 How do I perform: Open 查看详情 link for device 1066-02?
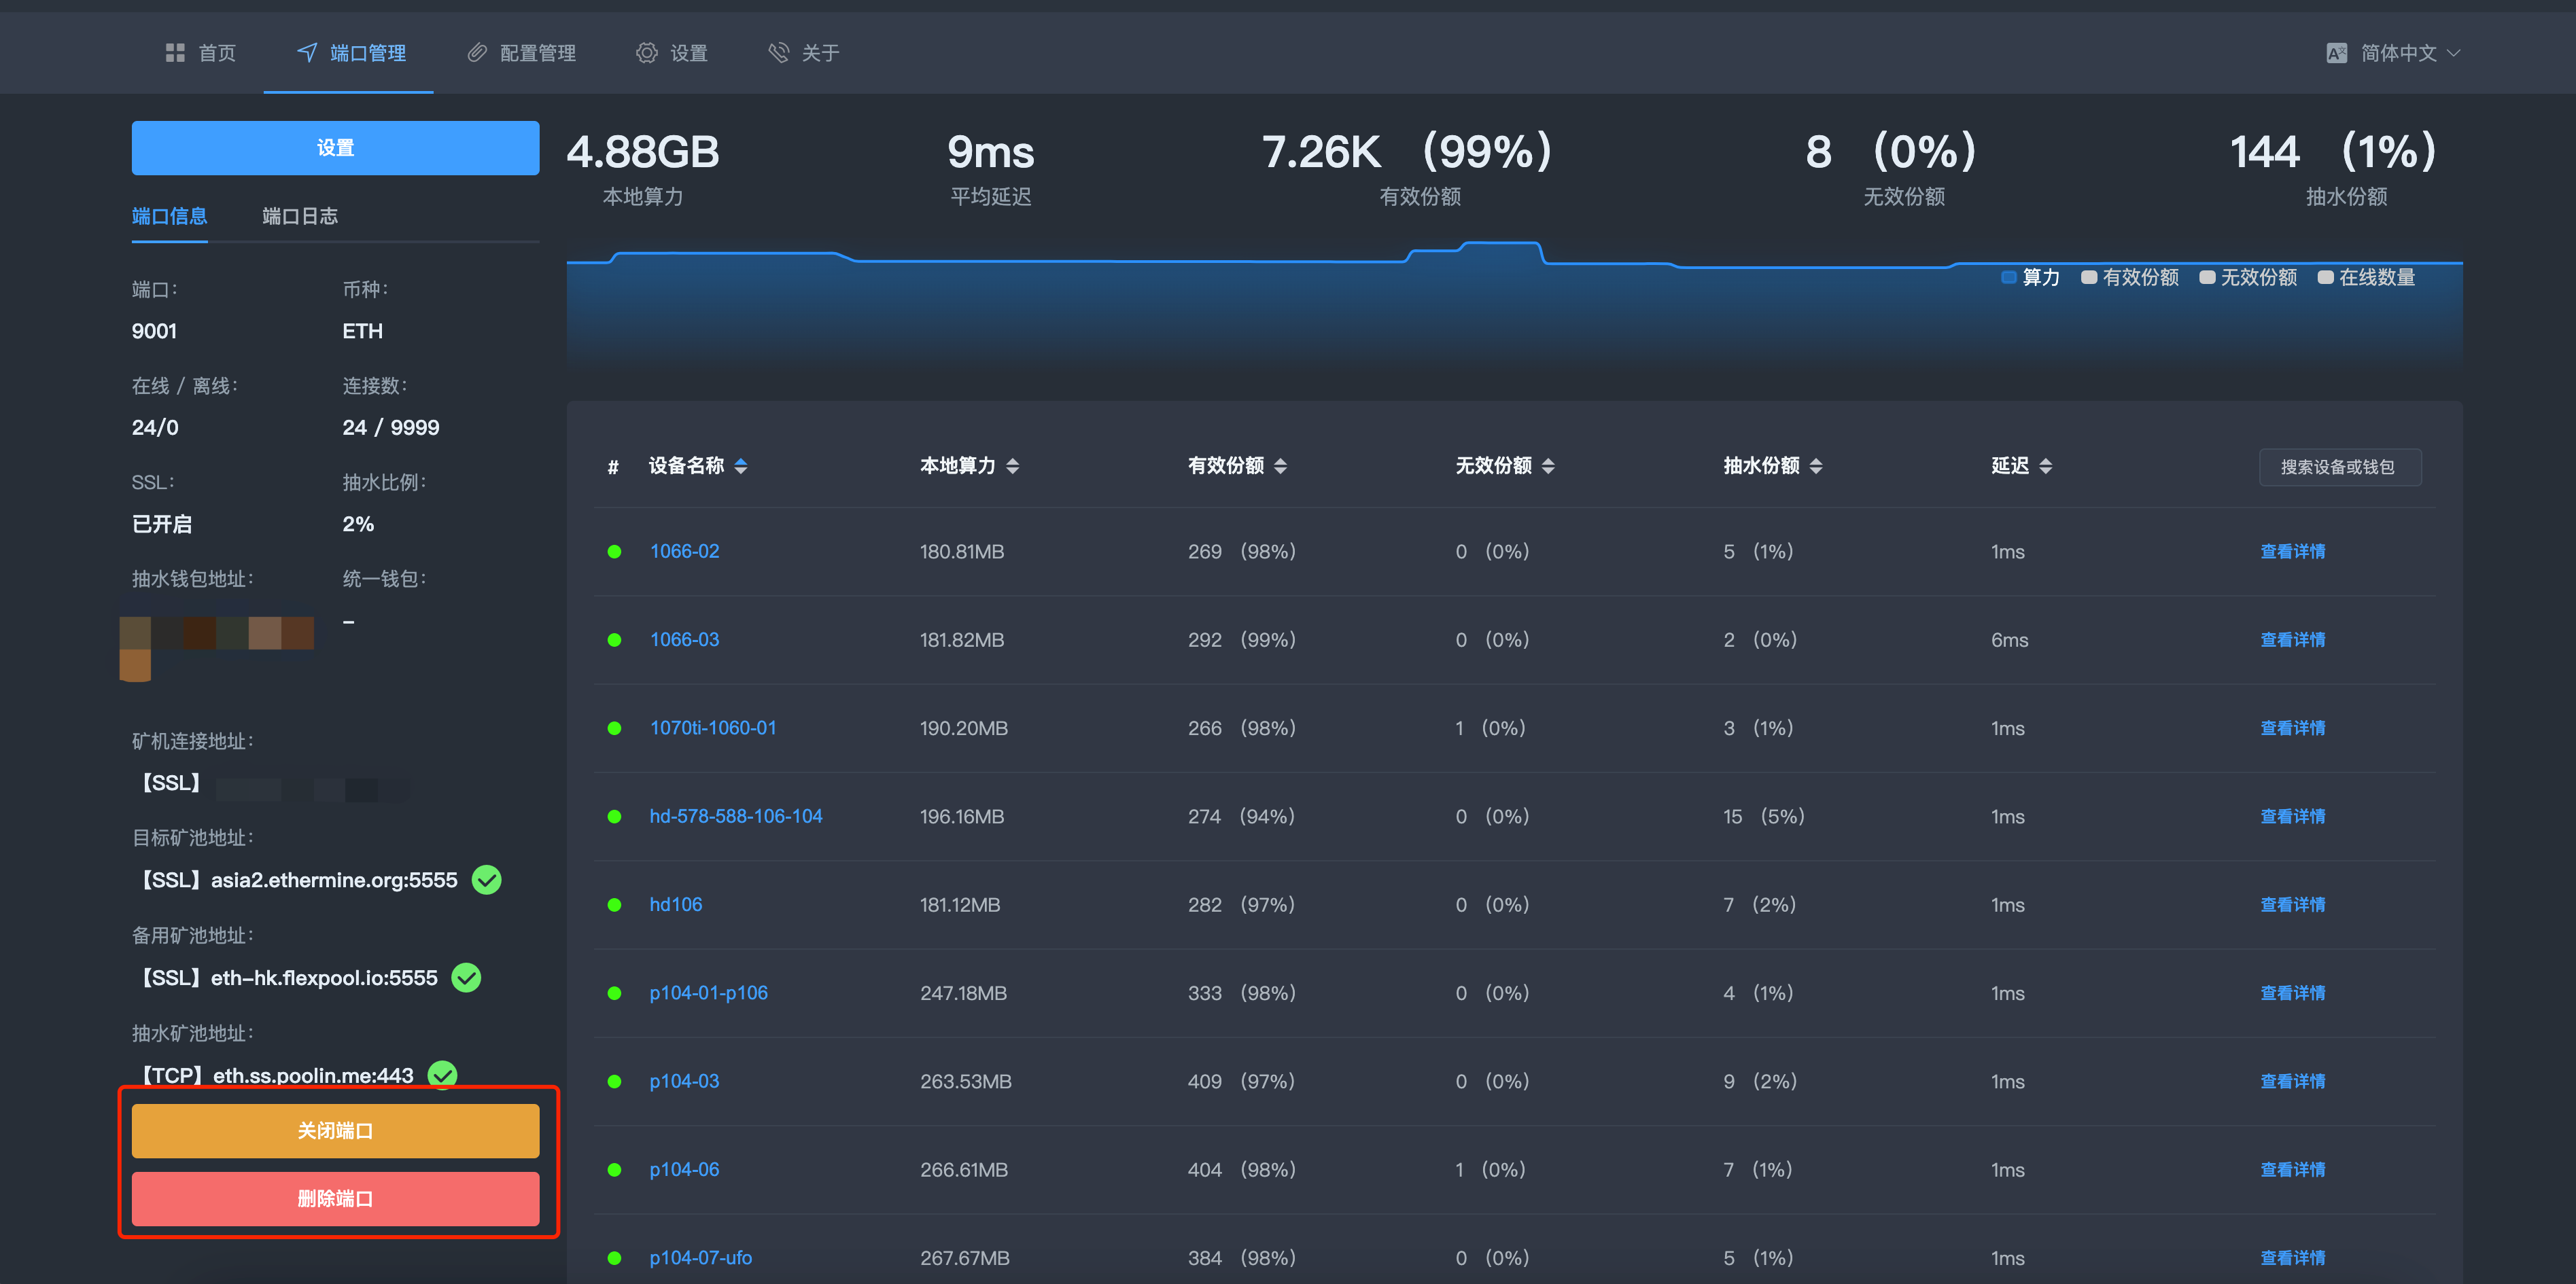[x=2292, y=552]
